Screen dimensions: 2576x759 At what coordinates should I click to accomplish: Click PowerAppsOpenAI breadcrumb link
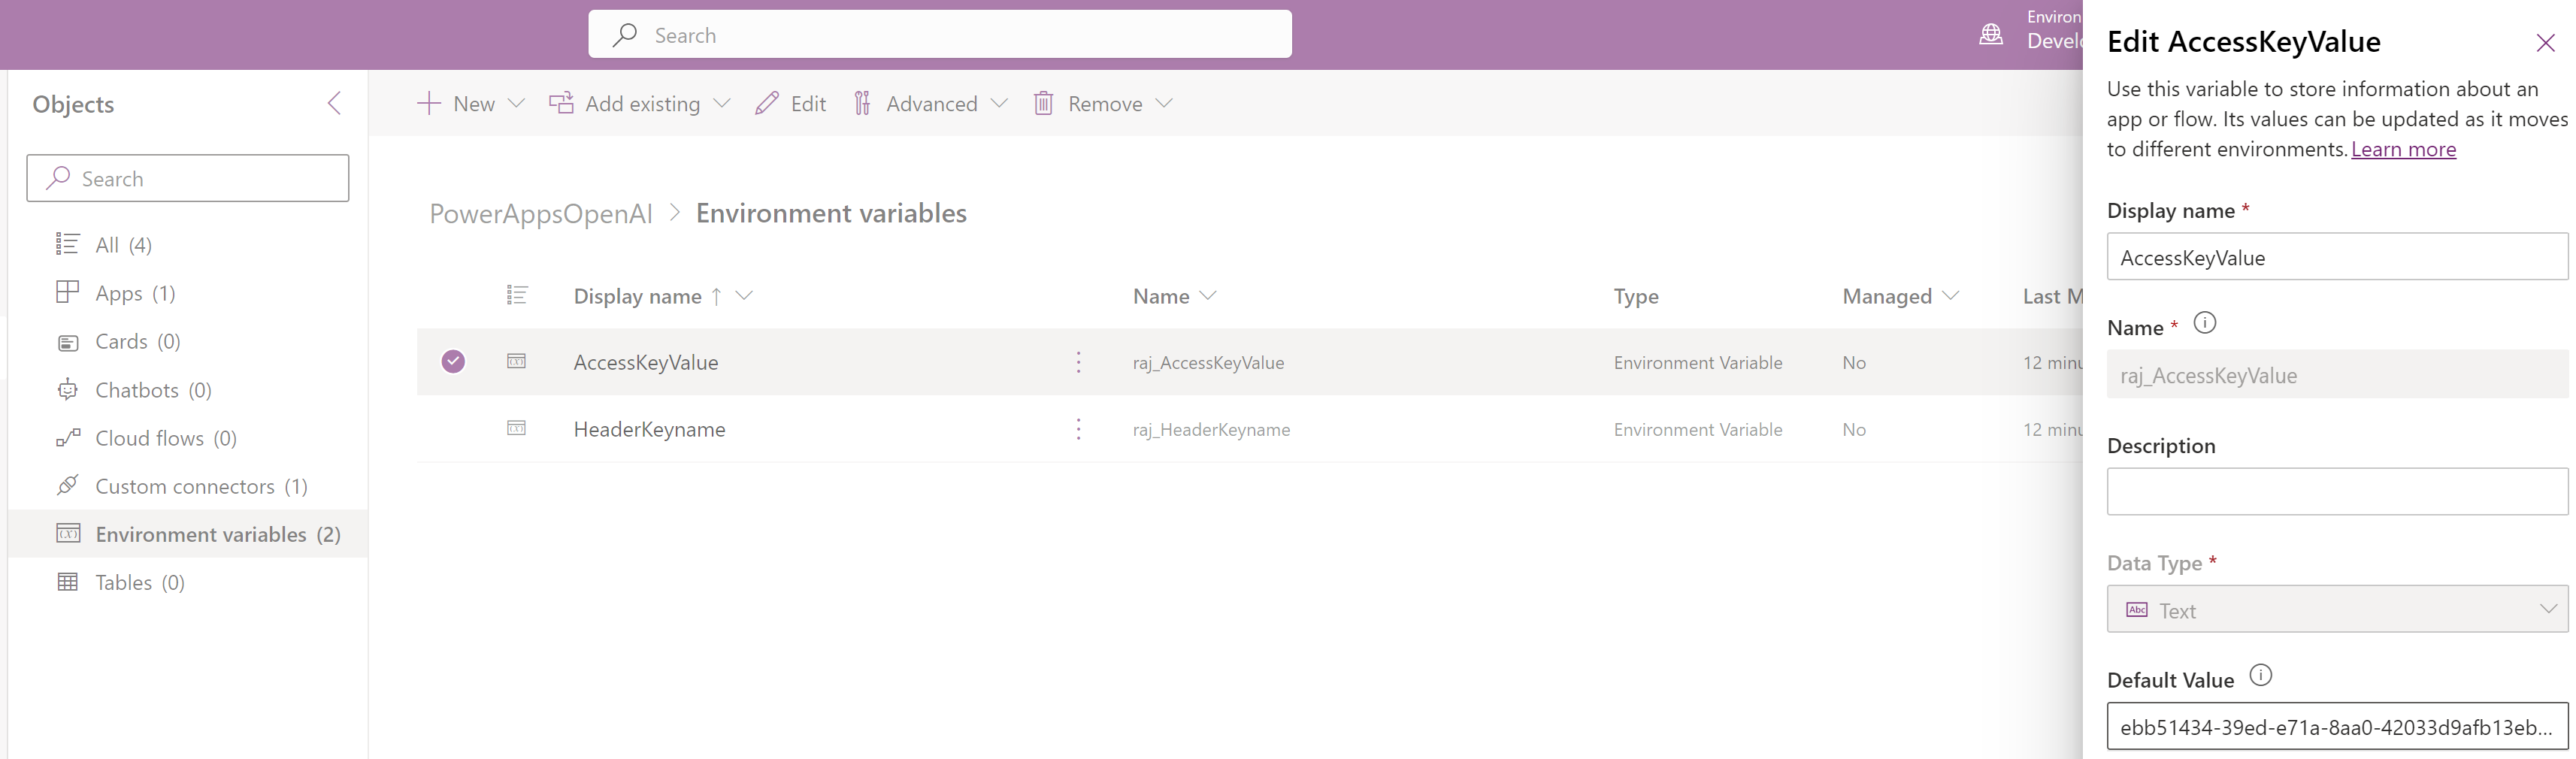[x=540, y=214]
